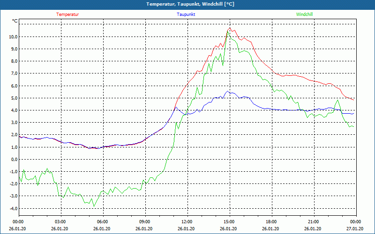Click the 0,0 y-axis value
The width and height of the screenshot is (375, 234).
pyautogui.click(x=14, y=159)
